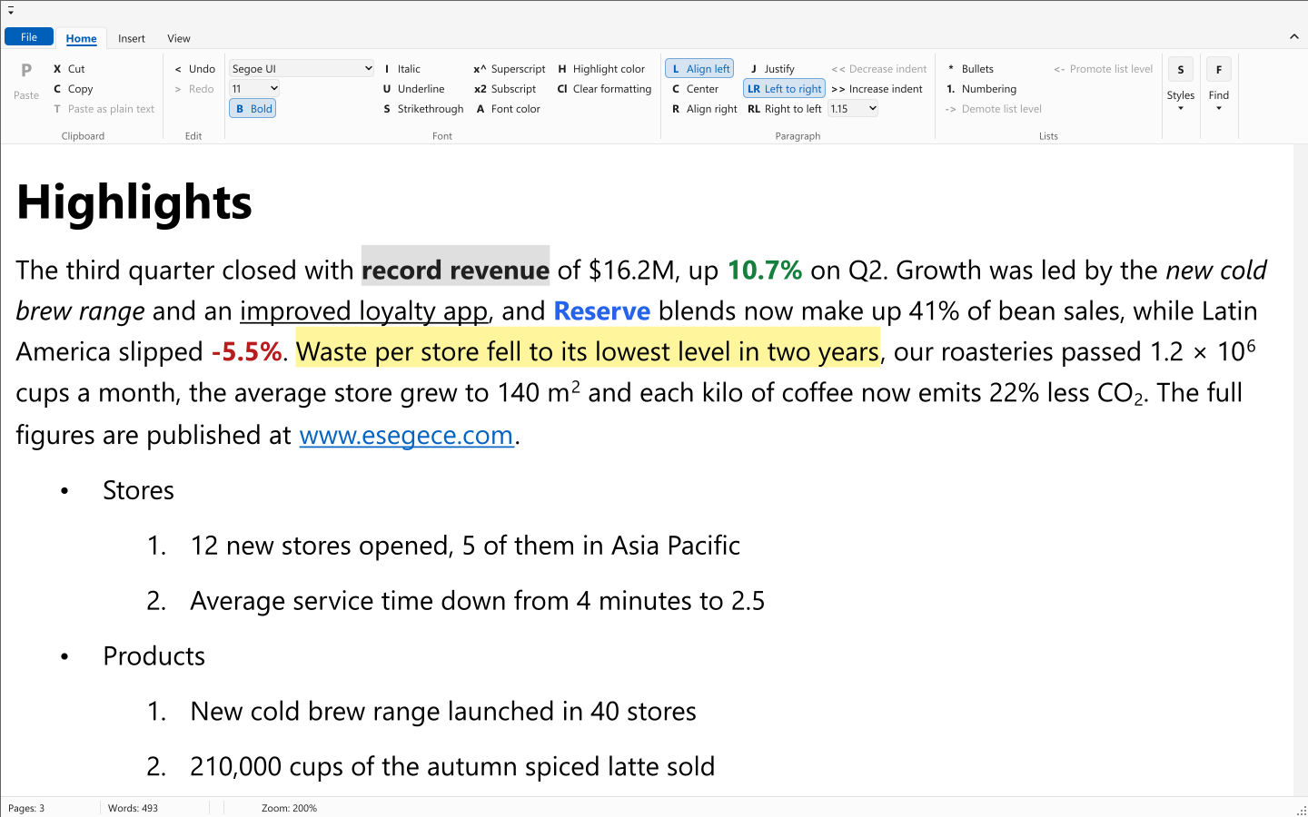Apply Underline to text

pos(413,89)
